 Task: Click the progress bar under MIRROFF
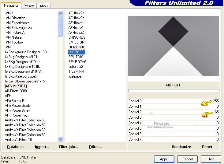[174, 90]
